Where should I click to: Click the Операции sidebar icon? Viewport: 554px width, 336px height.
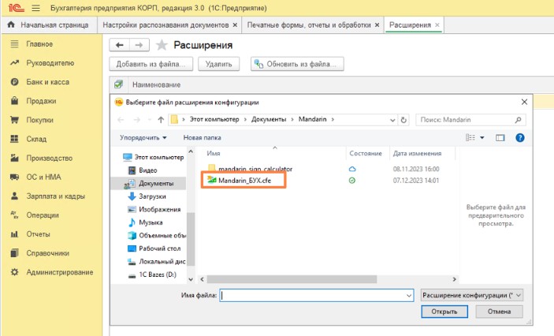tap(14, 215)
